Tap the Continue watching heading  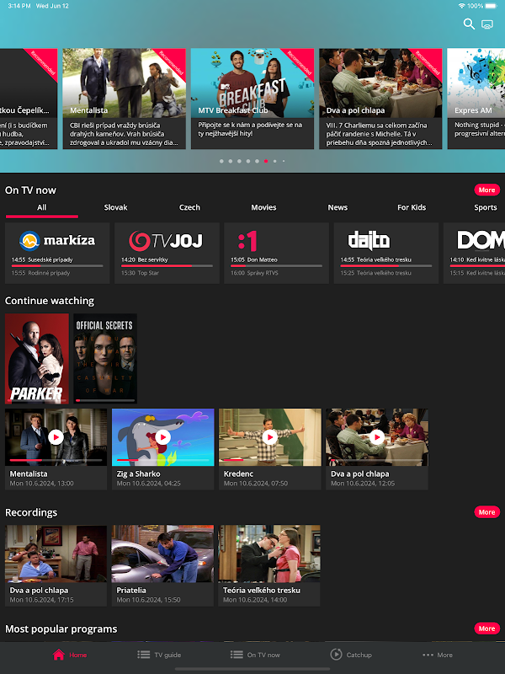point(50,301)
